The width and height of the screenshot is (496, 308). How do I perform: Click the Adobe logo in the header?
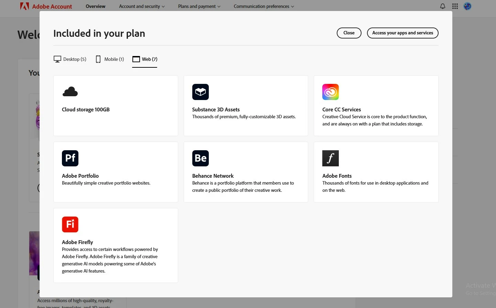coord(24,6)
